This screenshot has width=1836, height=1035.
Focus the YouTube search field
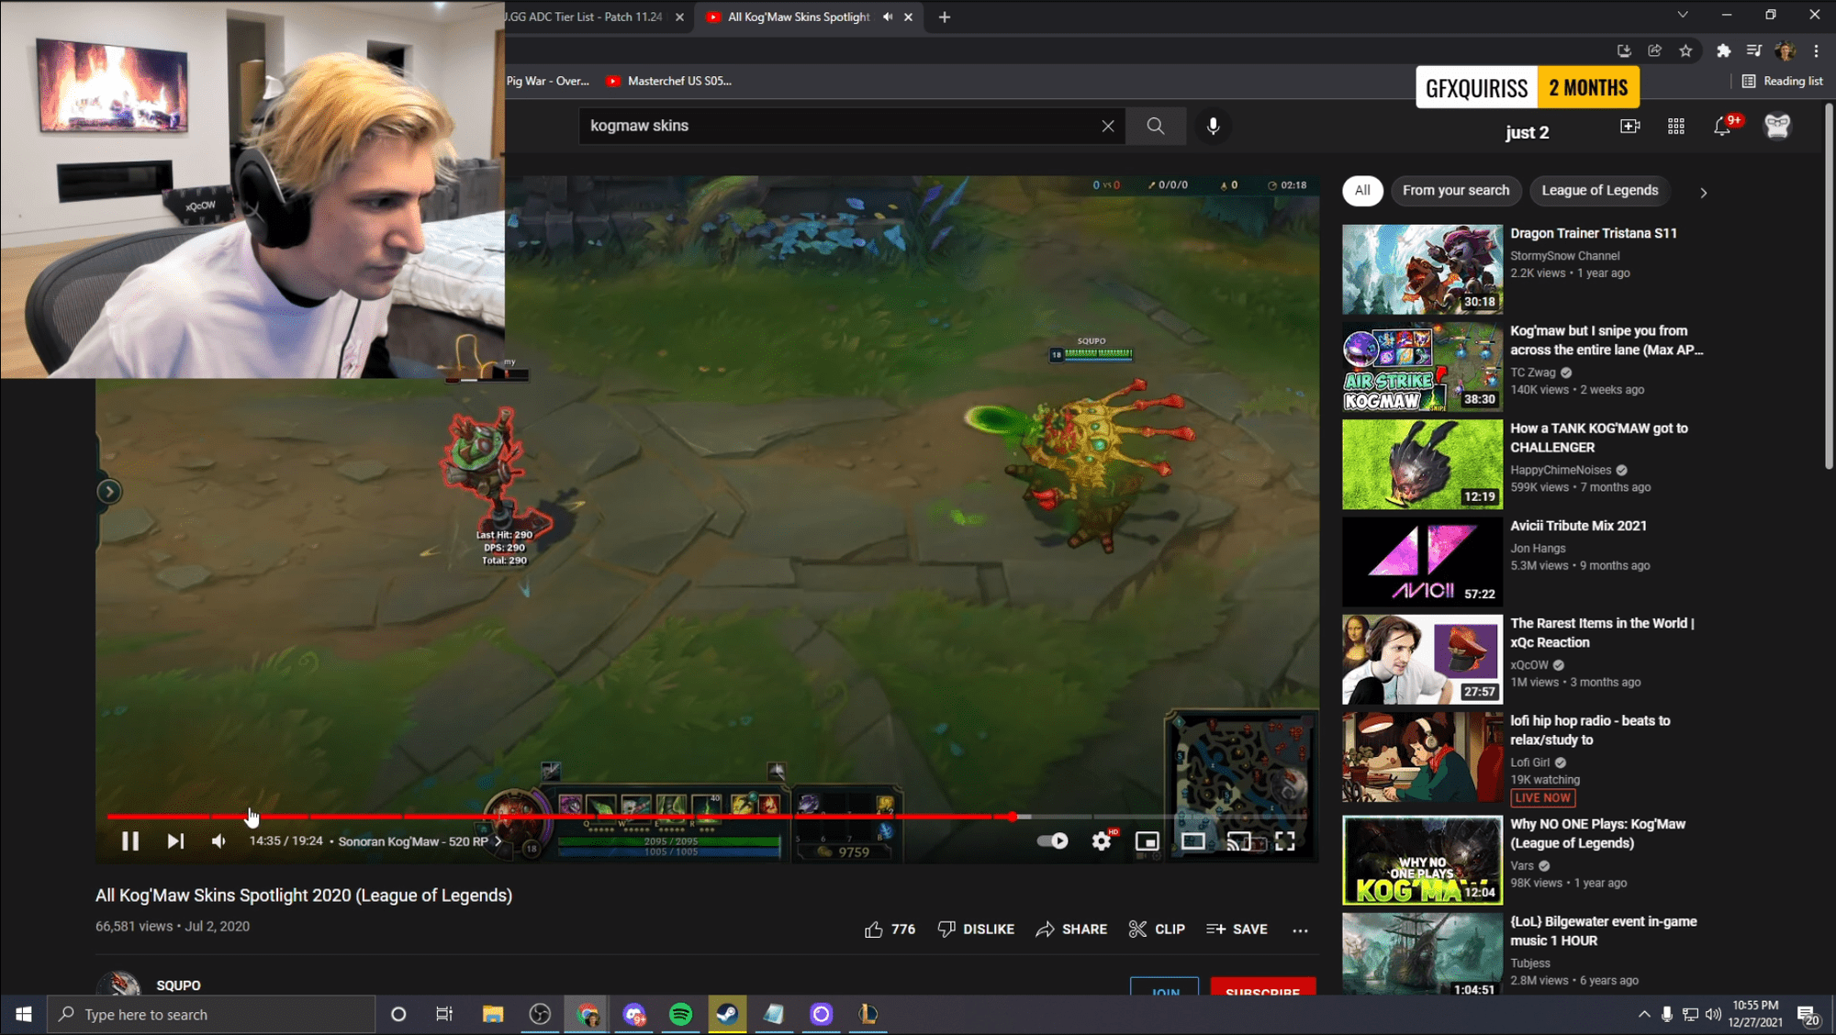tap(840, 126)
